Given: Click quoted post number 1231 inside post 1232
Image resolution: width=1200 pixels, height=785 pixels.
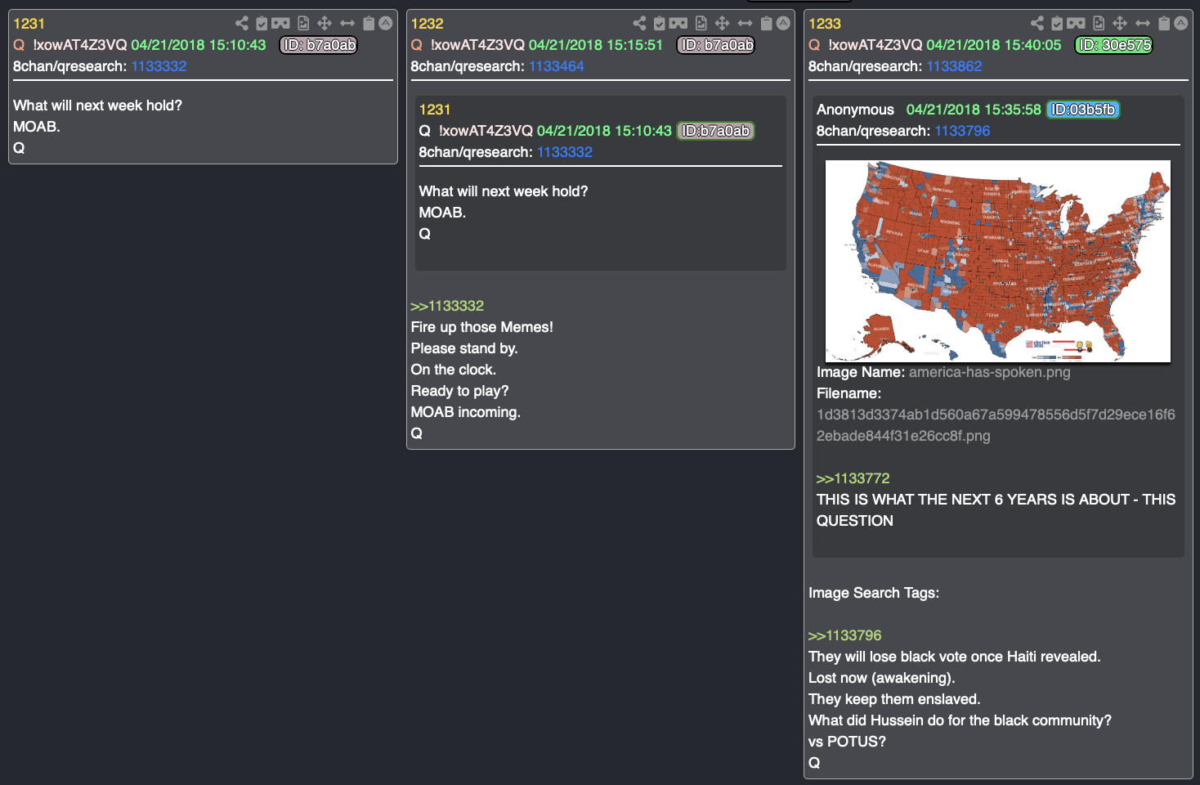Looking at the screenshot, I should 434,110.
